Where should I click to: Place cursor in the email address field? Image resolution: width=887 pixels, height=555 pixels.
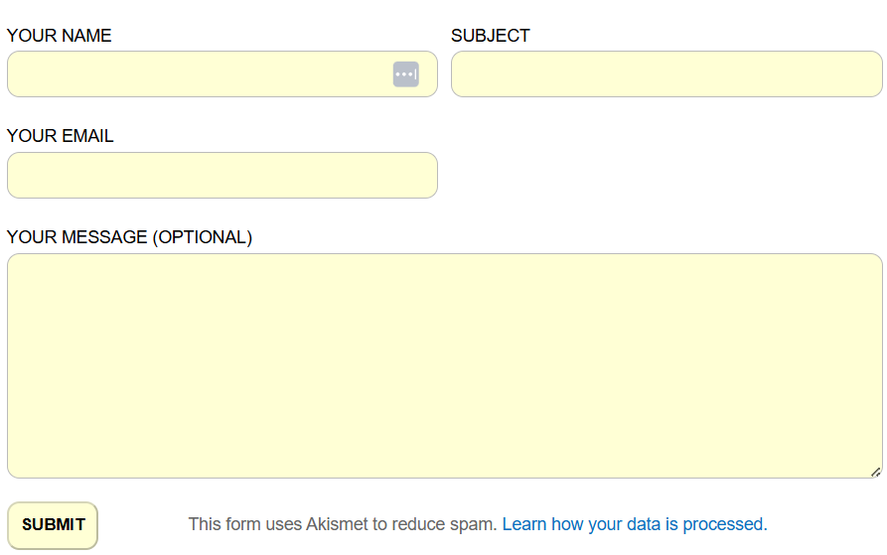222,176
